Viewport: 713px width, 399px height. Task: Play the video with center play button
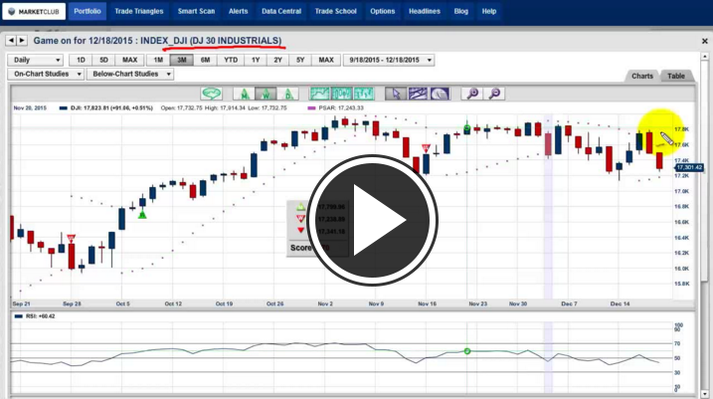(373, 220)
